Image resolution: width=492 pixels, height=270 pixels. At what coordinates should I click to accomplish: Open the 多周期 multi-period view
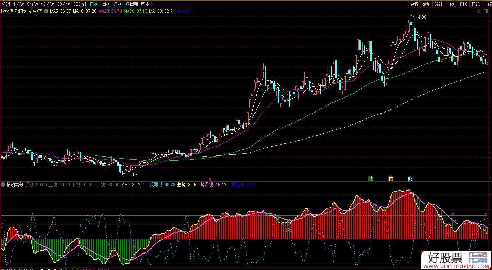tap(131, 4)
